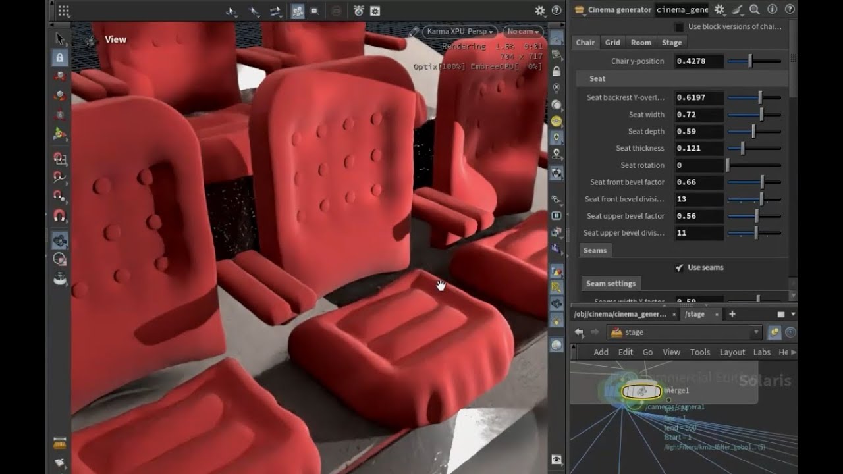Open the parameter editor search (magnifier) icon
This screenshot has height=474, width=843.
point(755,10)
